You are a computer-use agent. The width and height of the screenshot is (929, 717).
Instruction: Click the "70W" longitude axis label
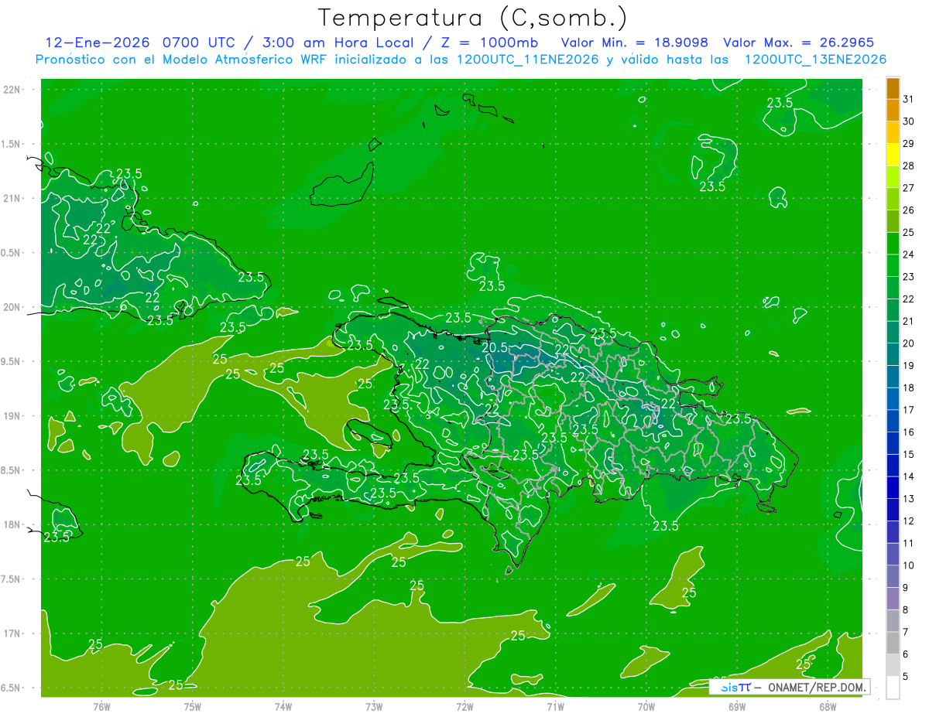click(x=646, y=706)
